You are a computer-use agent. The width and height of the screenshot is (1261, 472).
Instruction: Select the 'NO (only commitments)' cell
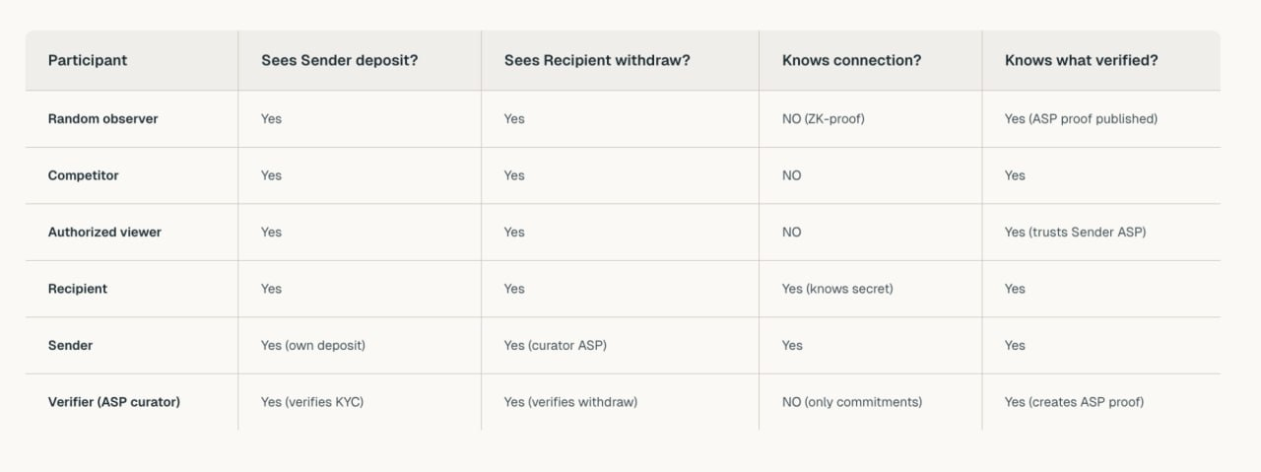[x=851, y=402]
